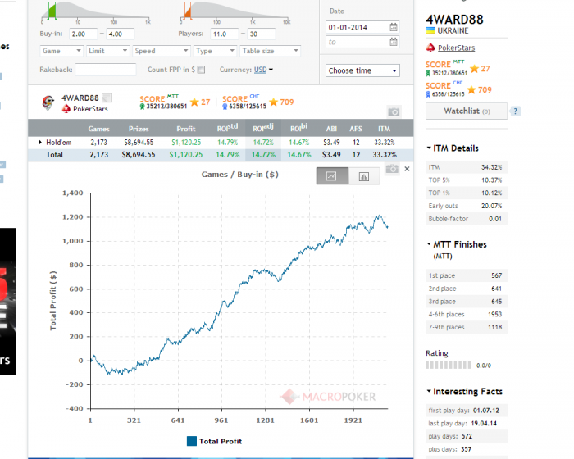The width and height of the screenshot is (574, 459).
Task: Collapse the Interesting Facts section
Action: click(x=429, y=391)
